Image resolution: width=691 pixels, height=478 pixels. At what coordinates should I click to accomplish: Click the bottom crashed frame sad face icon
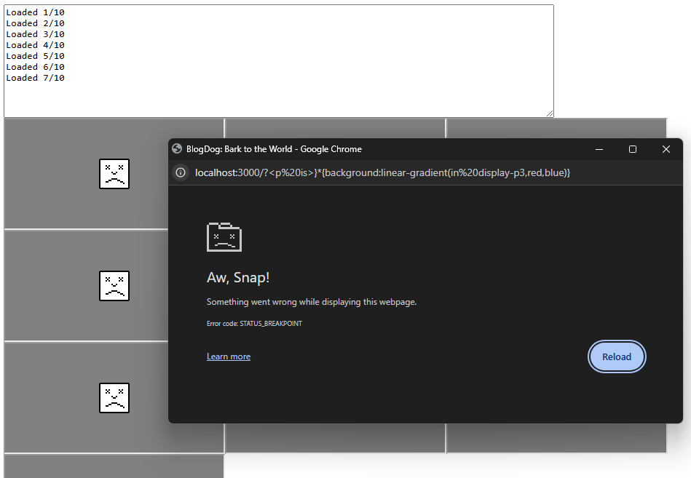[x=114, y=398]
